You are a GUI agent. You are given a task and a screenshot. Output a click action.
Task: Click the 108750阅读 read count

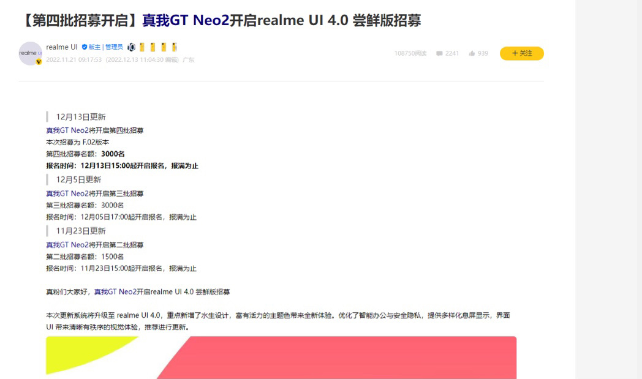pyautogui.click(x=410, y=54)
